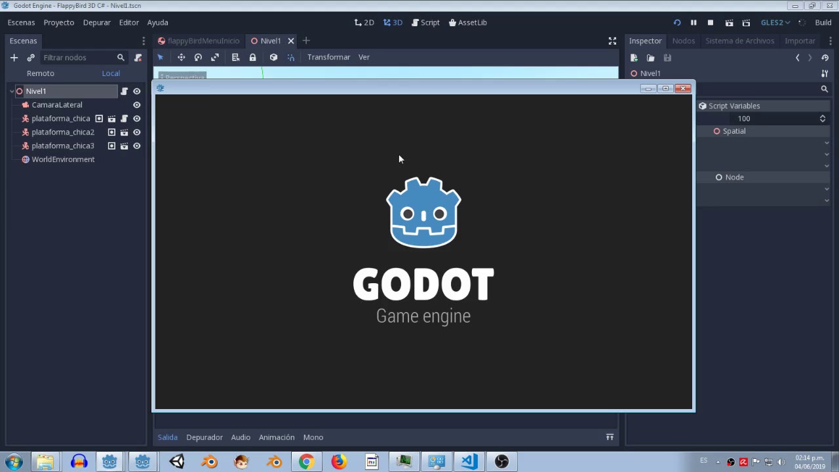
Task: Open the AssetLib workspace
Action: (468, 22)
